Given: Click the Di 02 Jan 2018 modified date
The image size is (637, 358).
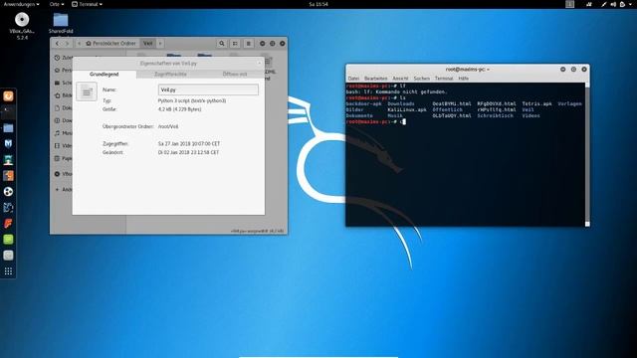Looking at the screenshot, I should click(x=188, y=152).
